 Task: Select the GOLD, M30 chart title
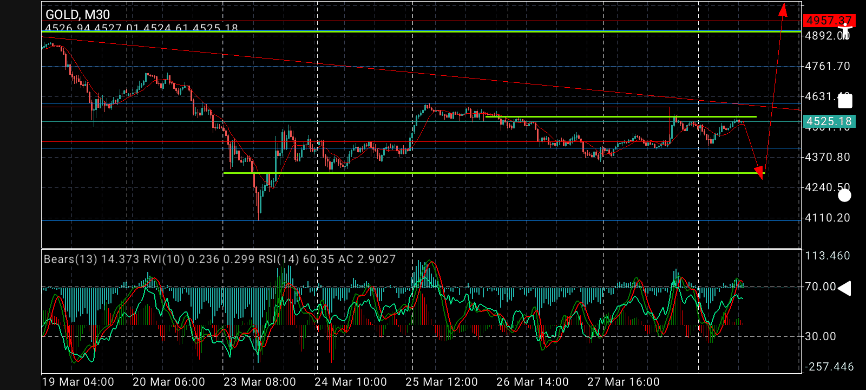pos(77,15)
